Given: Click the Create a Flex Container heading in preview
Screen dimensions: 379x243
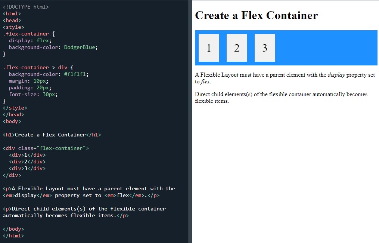Looking at the screenshot, I should pyautogui.click(x=256, y=15).
